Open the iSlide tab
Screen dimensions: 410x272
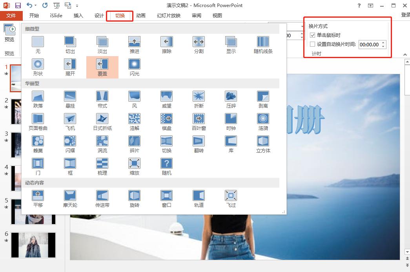point(56,16)
